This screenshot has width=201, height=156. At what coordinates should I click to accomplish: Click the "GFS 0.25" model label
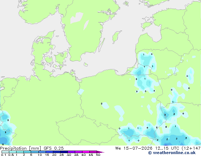click(54, 148)
